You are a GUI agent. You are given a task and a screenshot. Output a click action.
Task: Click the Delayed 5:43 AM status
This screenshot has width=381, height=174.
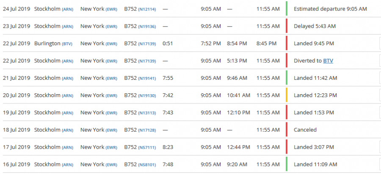tap(315, 26)
